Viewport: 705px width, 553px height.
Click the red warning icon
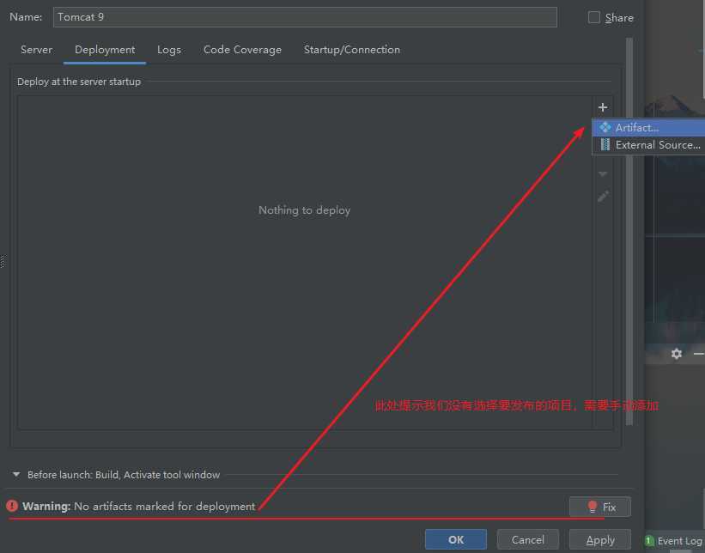[x=12, y=506]
